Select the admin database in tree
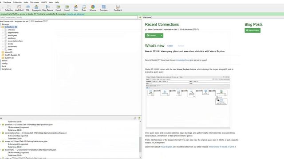This screenshot has height=159, width=284. pos(4,61)
